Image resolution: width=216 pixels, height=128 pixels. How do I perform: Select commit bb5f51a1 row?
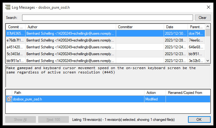pos(106,60)
